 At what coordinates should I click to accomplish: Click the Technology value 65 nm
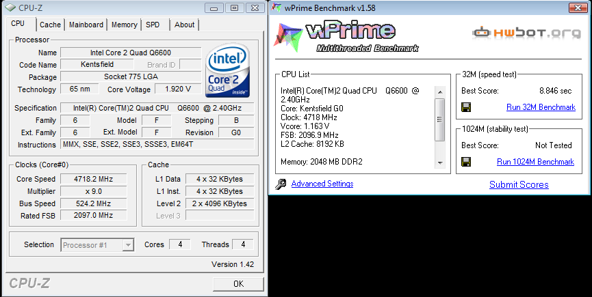[79, 89]
